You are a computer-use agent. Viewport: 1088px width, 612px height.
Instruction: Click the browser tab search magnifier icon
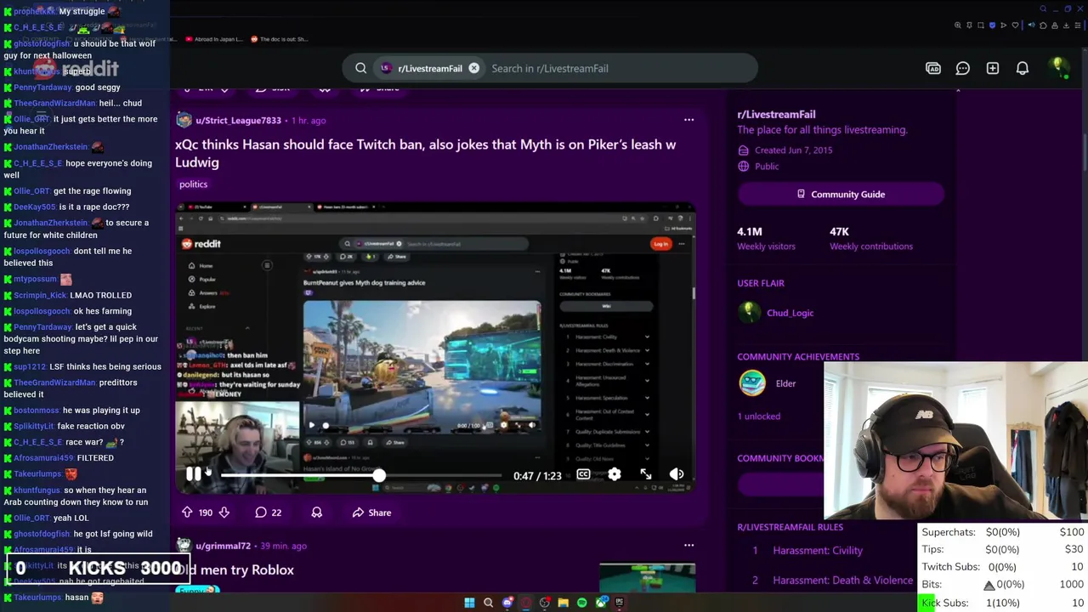(x=1043, y=8)
